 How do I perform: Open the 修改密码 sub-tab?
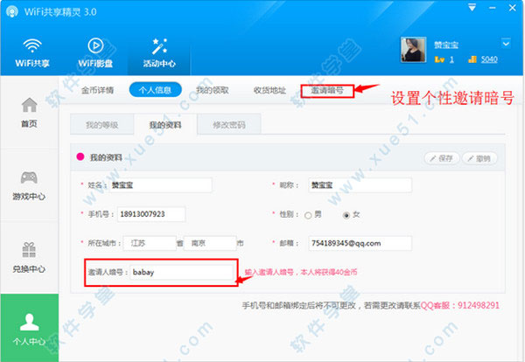point(229,125)
